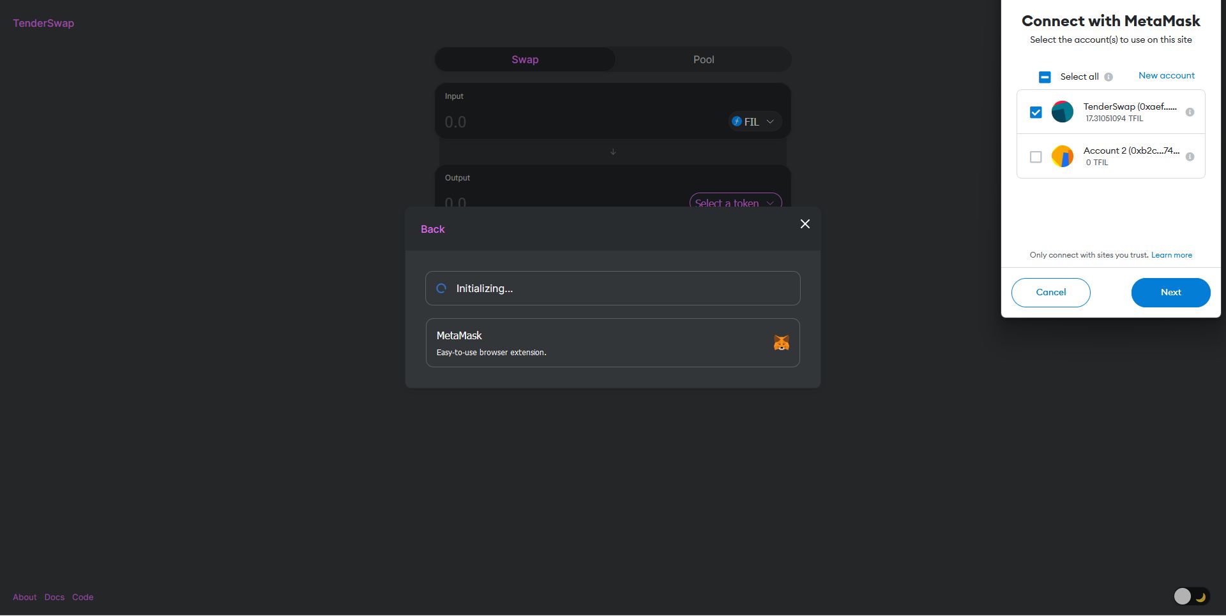The image size is (1226, 616).
Task: Choose the MetaMask wallet option
Action: [x=613, y=343]
